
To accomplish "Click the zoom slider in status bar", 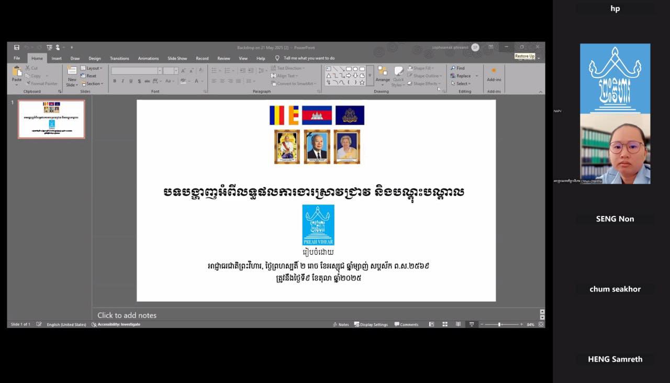I will [500, 324].
